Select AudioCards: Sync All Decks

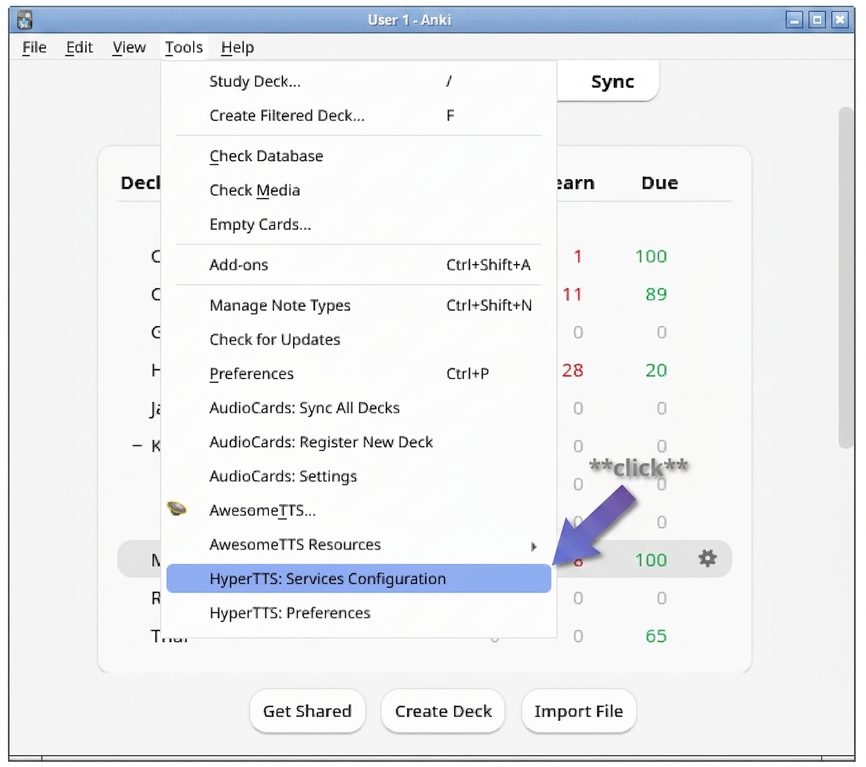pyautogui.click(x=358, y=408)
